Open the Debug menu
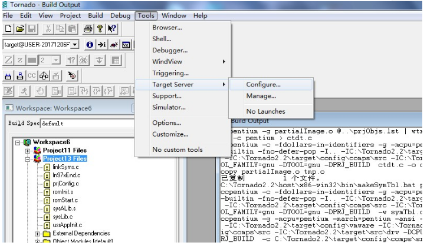 (x=120, y=15)
